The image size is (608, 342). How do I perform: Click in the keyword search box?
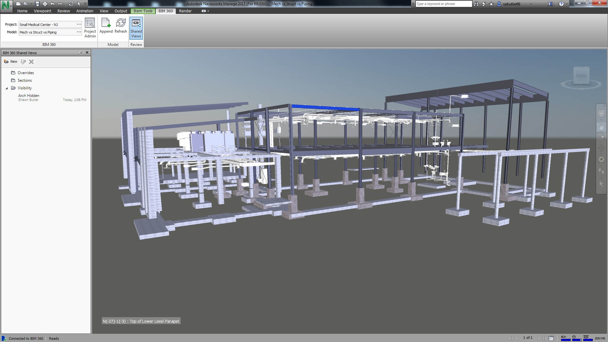coord(444,4)
